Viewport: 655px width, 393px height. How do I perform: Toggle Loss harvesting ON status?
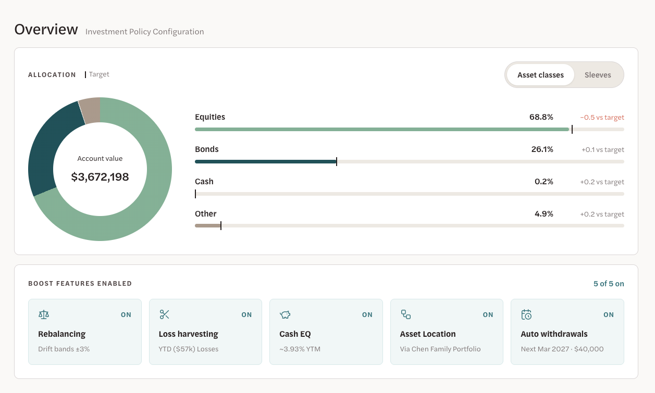(x=246, y=314)
